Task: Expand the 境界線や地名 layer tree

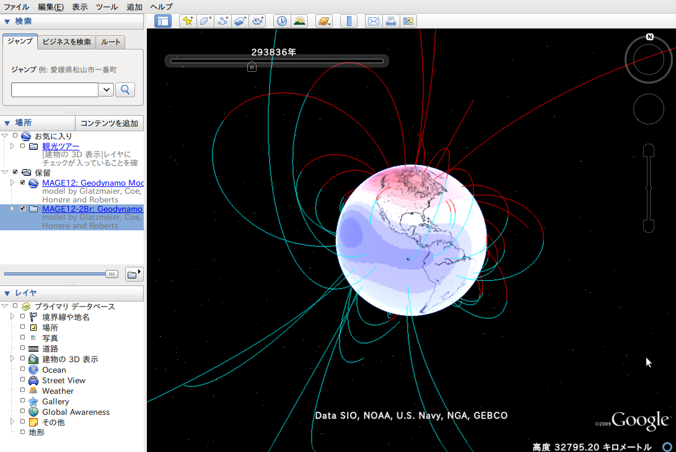Action: point(12,317)
